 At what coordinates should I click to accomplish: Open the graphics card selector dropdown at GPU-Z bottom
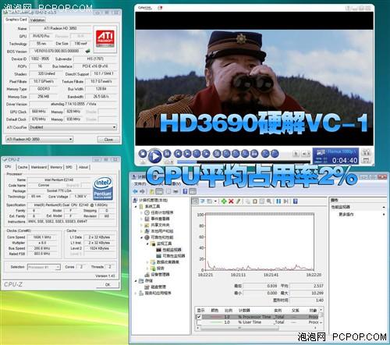point(70,139)
